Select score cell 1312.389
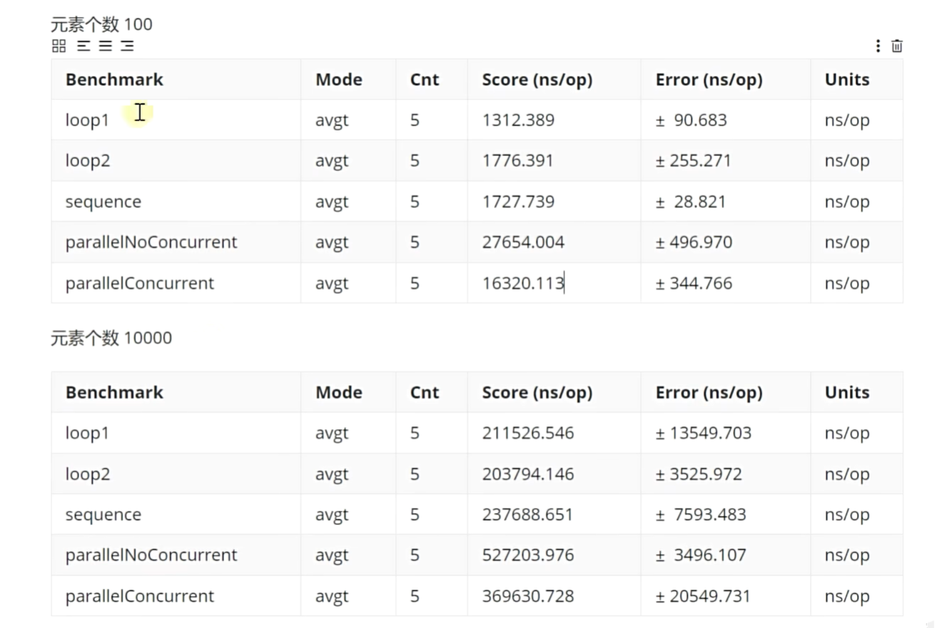 point(518,120)
